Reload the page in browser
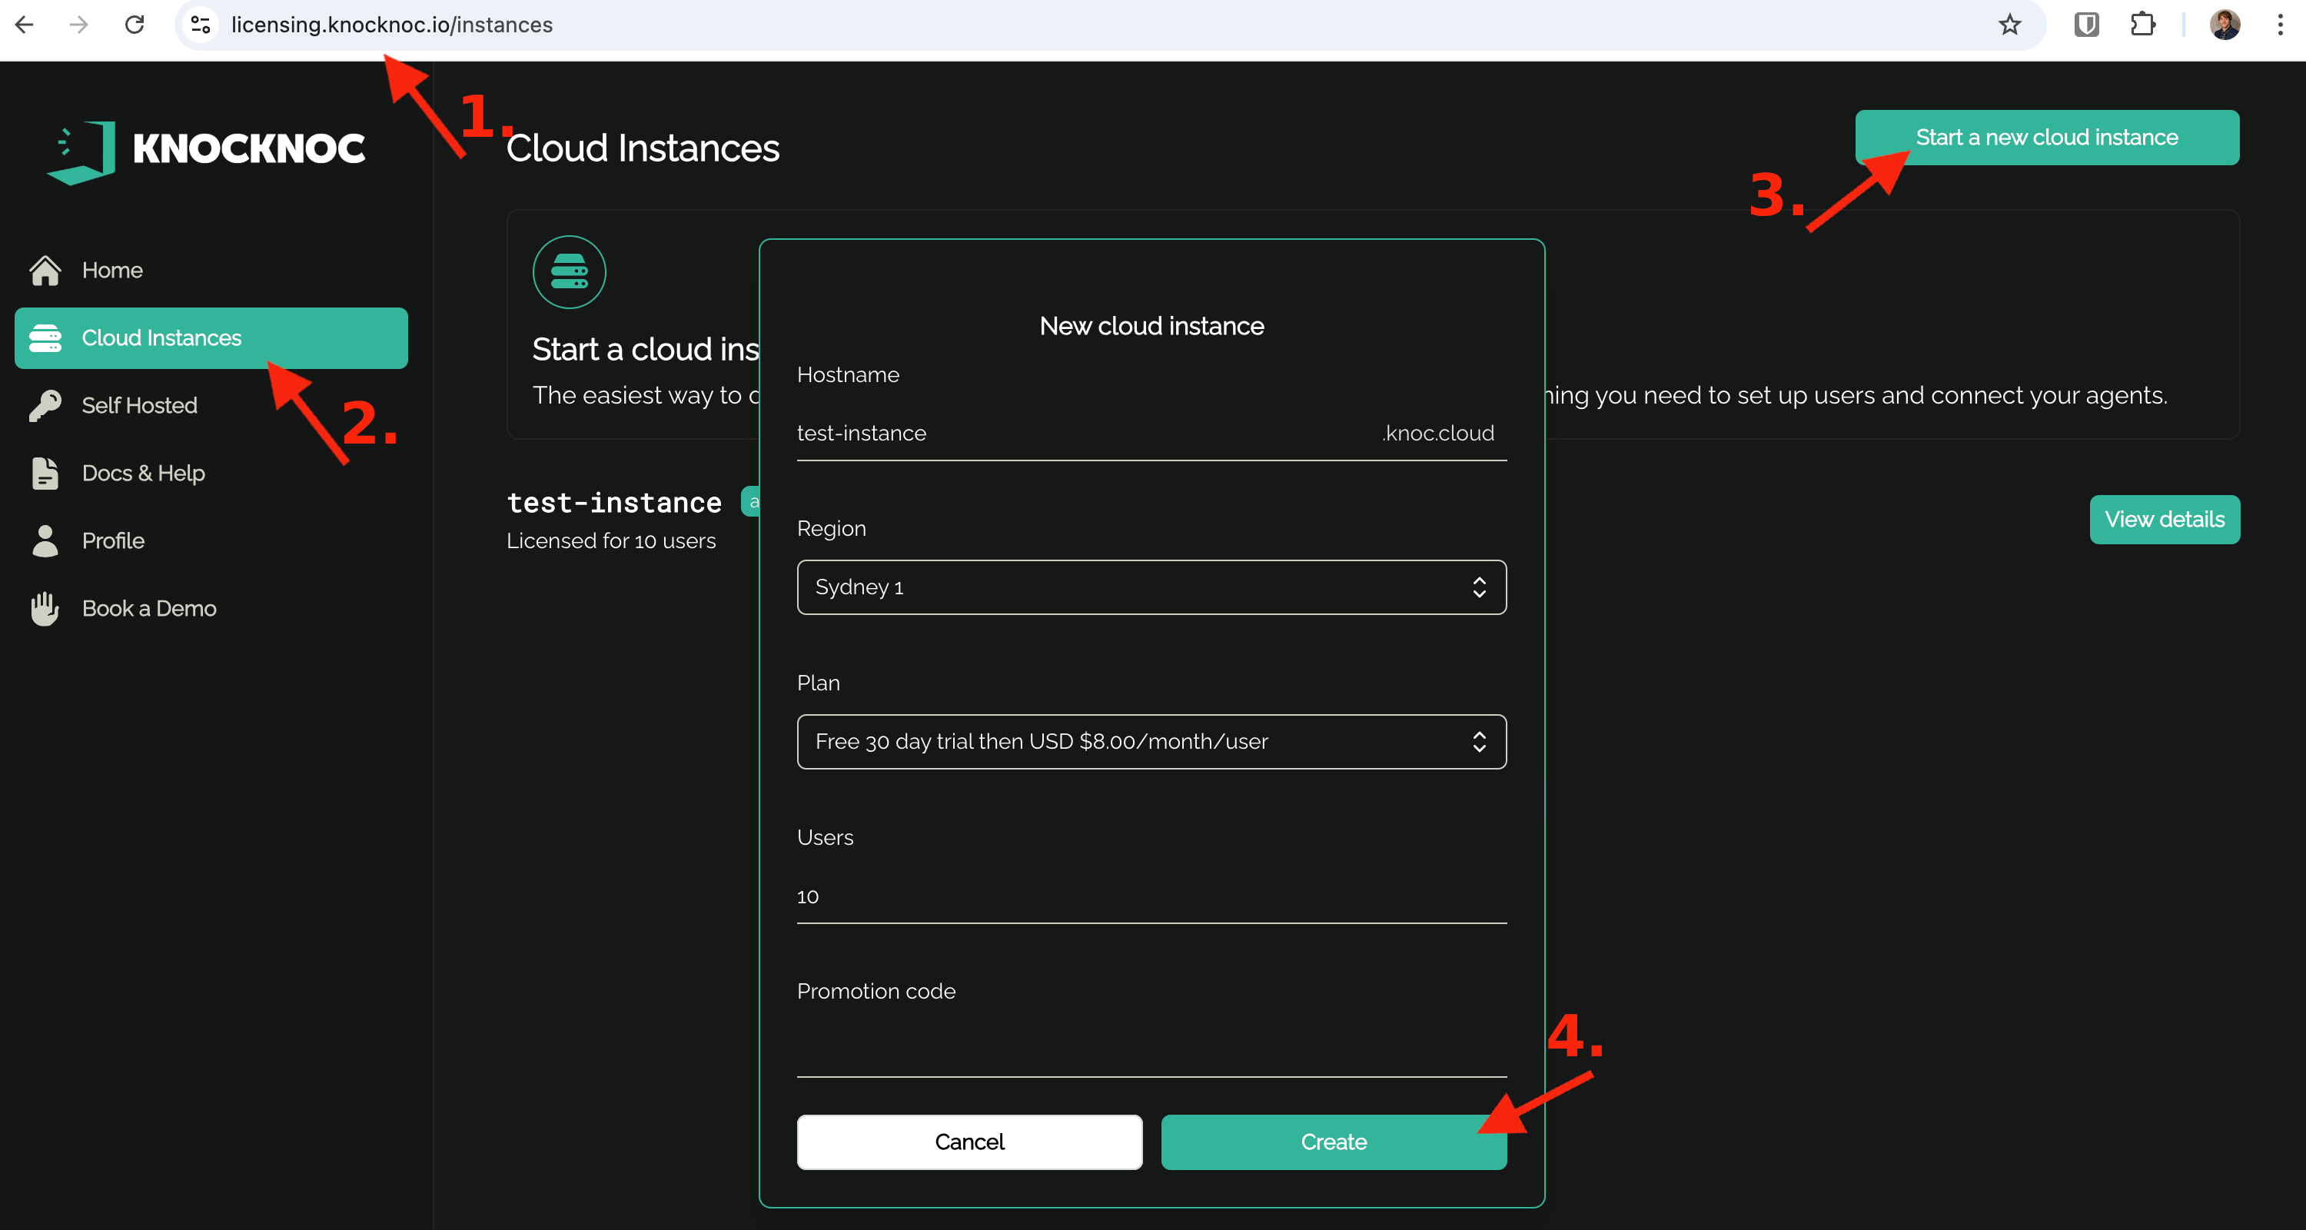The width and height of the screenshot is (2306, 1230). tap(135, 25)
